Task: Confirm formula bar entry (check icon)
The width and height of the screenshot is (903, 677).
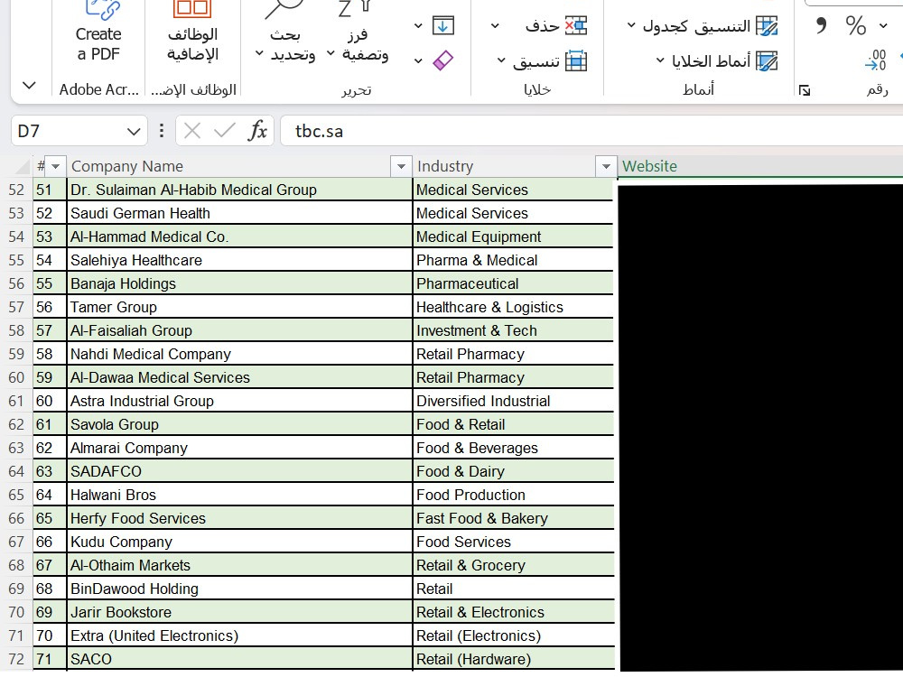Action: 224,131
